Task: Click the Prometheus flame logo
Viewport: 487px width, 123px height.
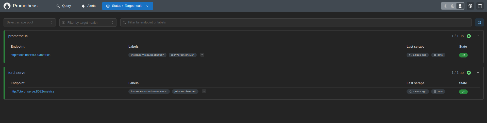Action: [7, 6]
